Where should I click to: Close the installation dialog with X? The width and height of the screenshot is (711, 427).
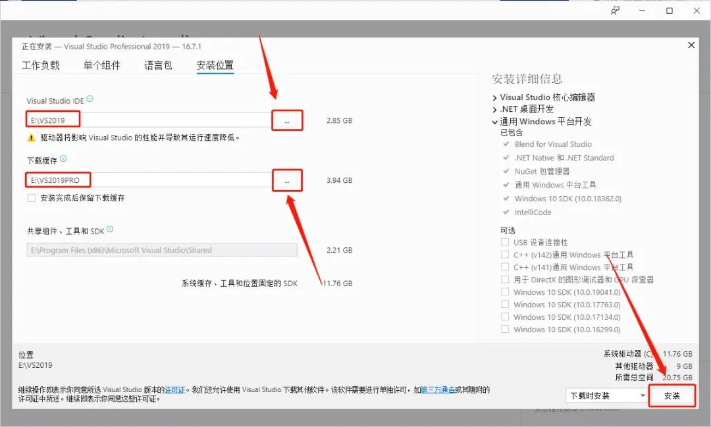point(691,45)
